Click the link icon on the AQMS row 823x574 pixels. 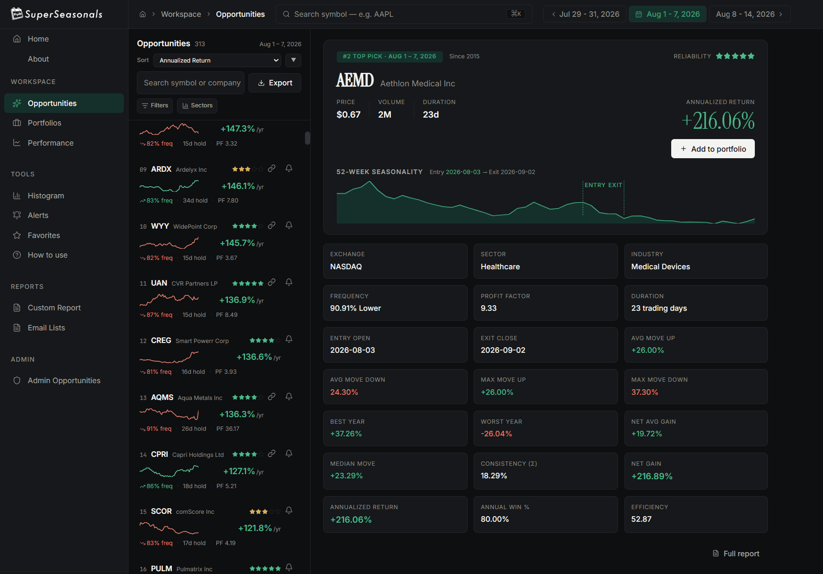coord(271,397)
